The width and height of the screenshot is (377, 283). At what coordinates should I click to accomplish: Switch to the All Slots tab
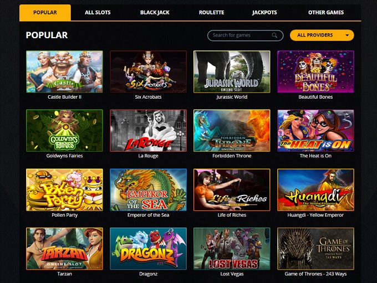[98, 13]
